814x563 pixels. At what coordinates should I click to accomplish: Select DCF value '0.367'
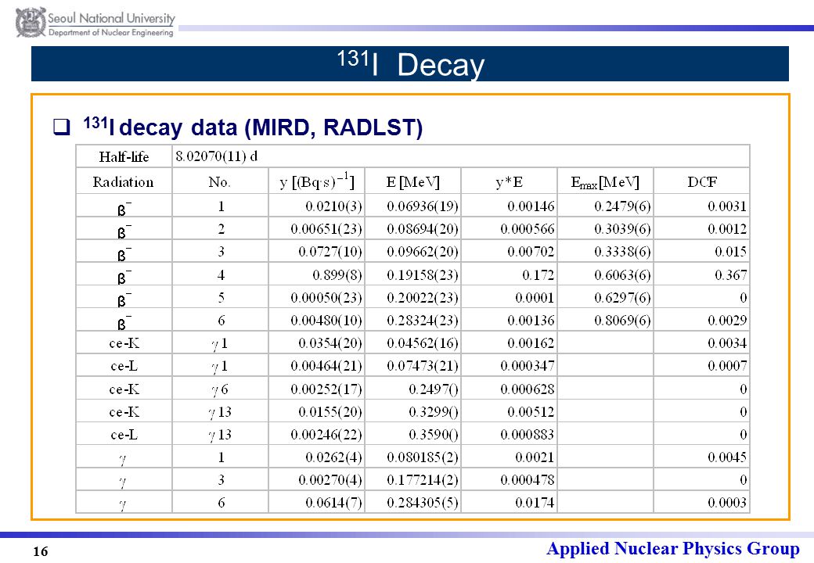(x=731, y=274)
